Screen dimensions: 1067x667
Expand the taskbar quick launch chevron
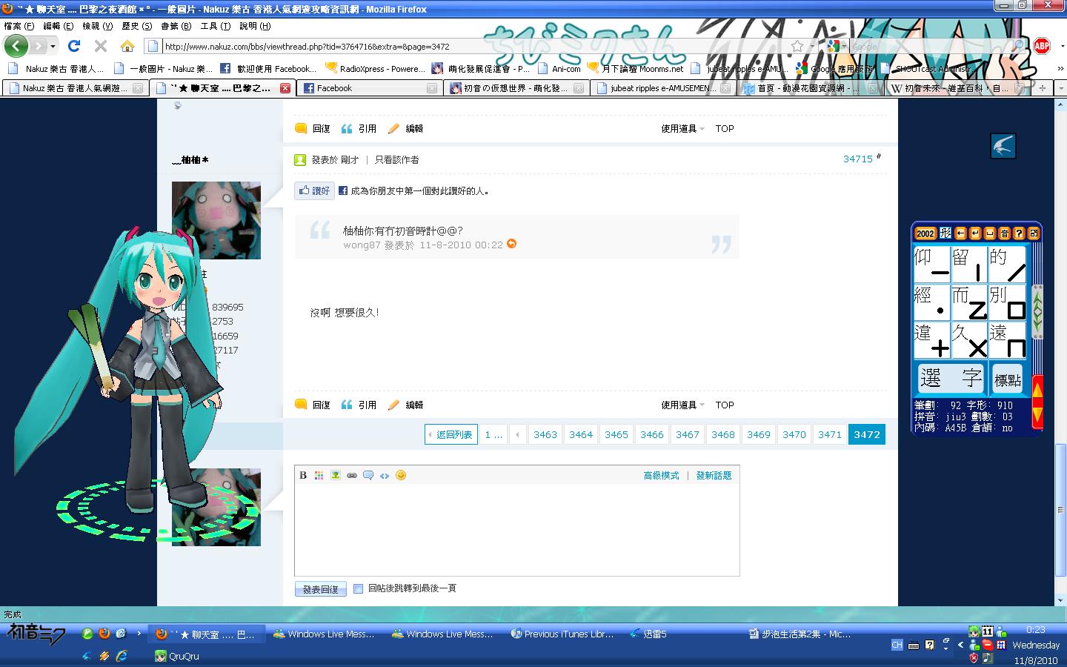pyautogui.click(x=139, y=634)
